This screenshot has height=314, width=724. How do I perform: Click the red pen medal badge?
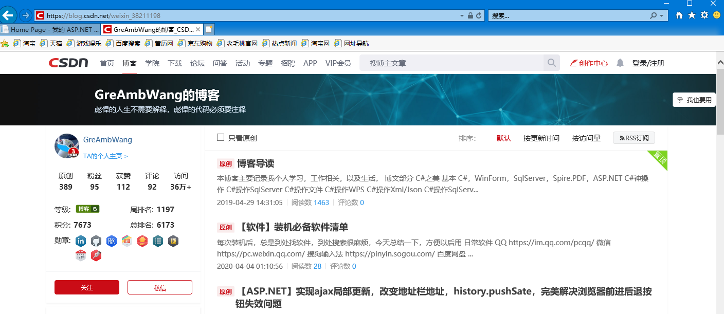pos(96,255)
